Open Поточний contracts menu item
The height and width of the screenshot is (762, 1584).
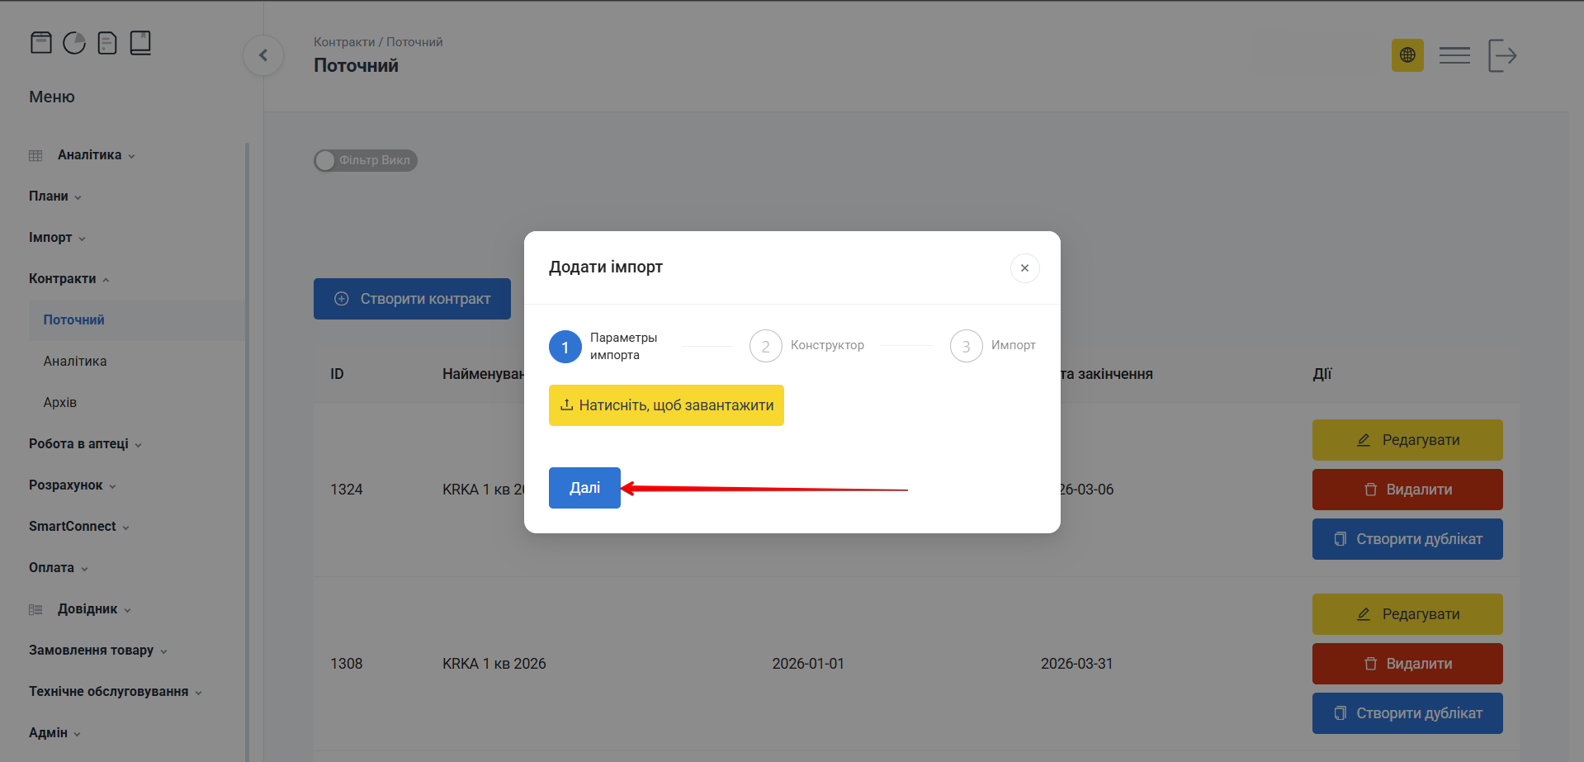(x=74, y=320)
